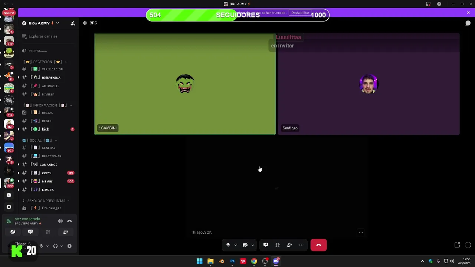475x267 pixels.
Task: Add a server with the plus icon
Action: coord(9,195)
